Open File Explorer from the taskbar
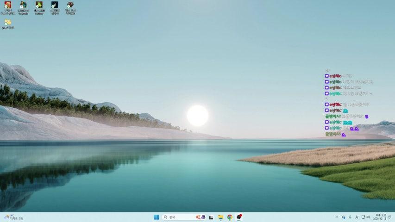395x222 pixels. 220,217
